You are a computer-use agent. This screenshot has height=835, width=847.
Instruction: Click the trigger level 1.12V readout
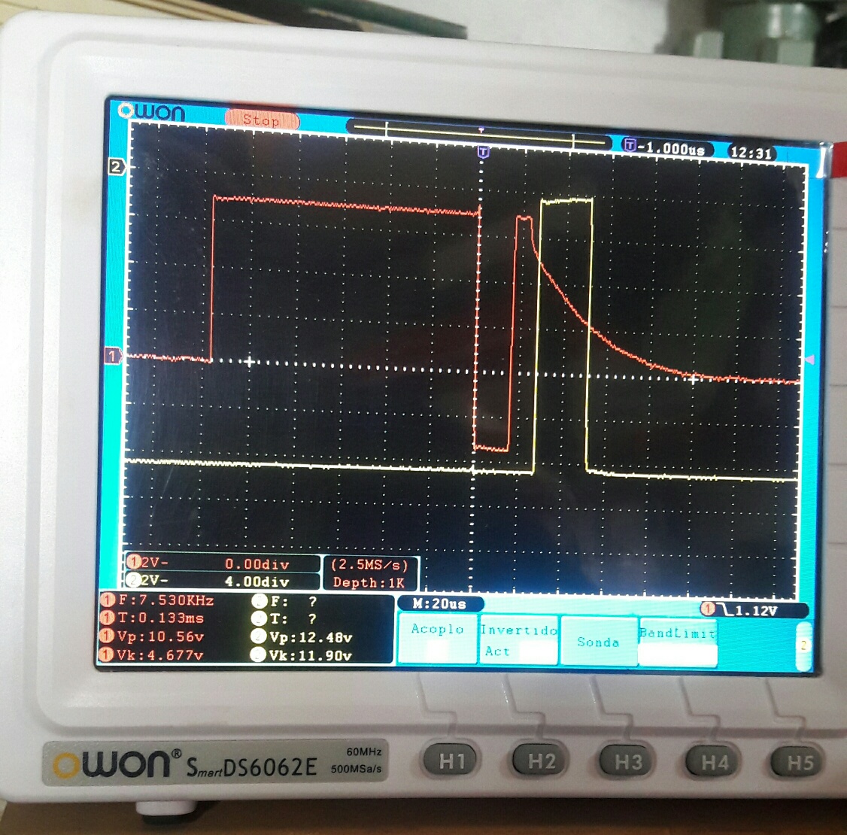(x=754, y=610)
